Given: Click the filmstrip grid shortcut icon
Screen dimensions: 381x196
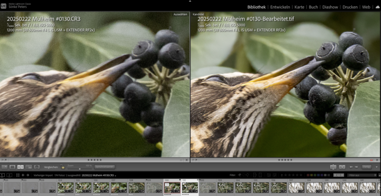Looking at the screenshot, I should tap(18, 175).
